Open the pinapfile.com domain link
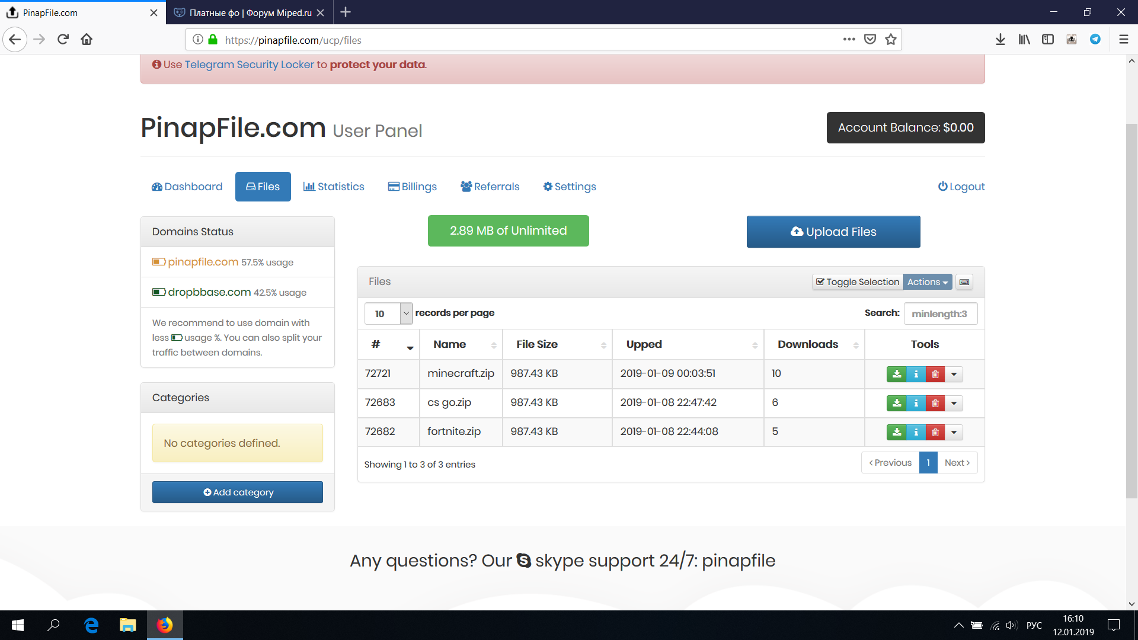Viewport: 1138px width, 640px height. 203,262
